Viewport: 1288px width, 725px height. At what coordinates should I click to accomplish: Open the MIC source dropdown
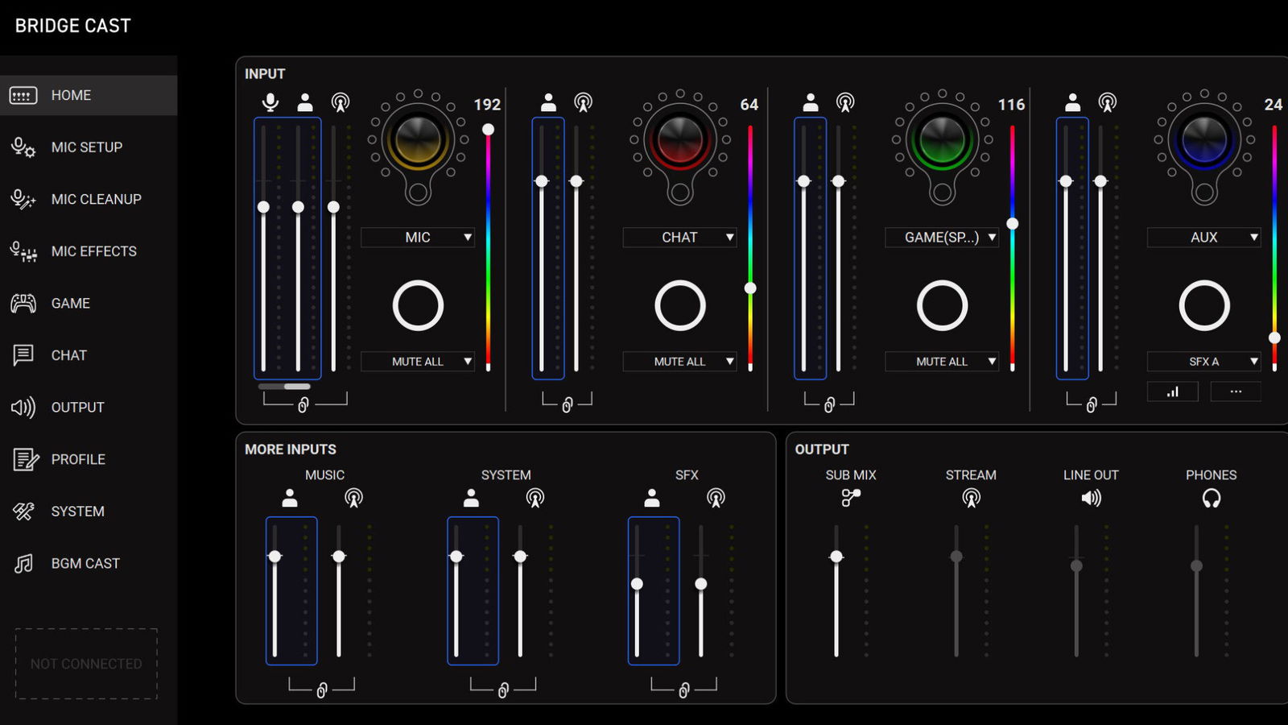tap(418, 238)
